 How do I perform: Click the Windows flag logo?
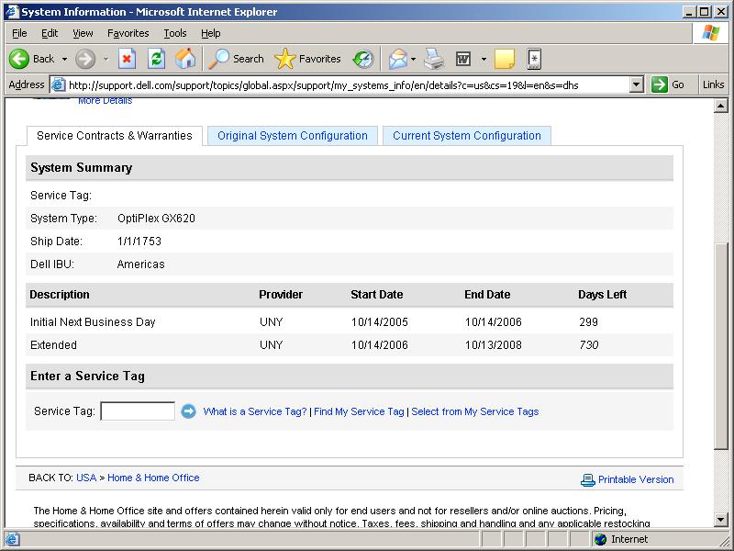(710, 33)
